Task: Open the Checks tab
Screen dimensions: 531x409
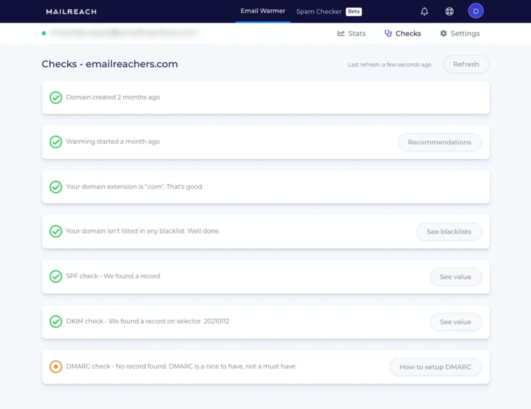Action: tap(403, 33)
